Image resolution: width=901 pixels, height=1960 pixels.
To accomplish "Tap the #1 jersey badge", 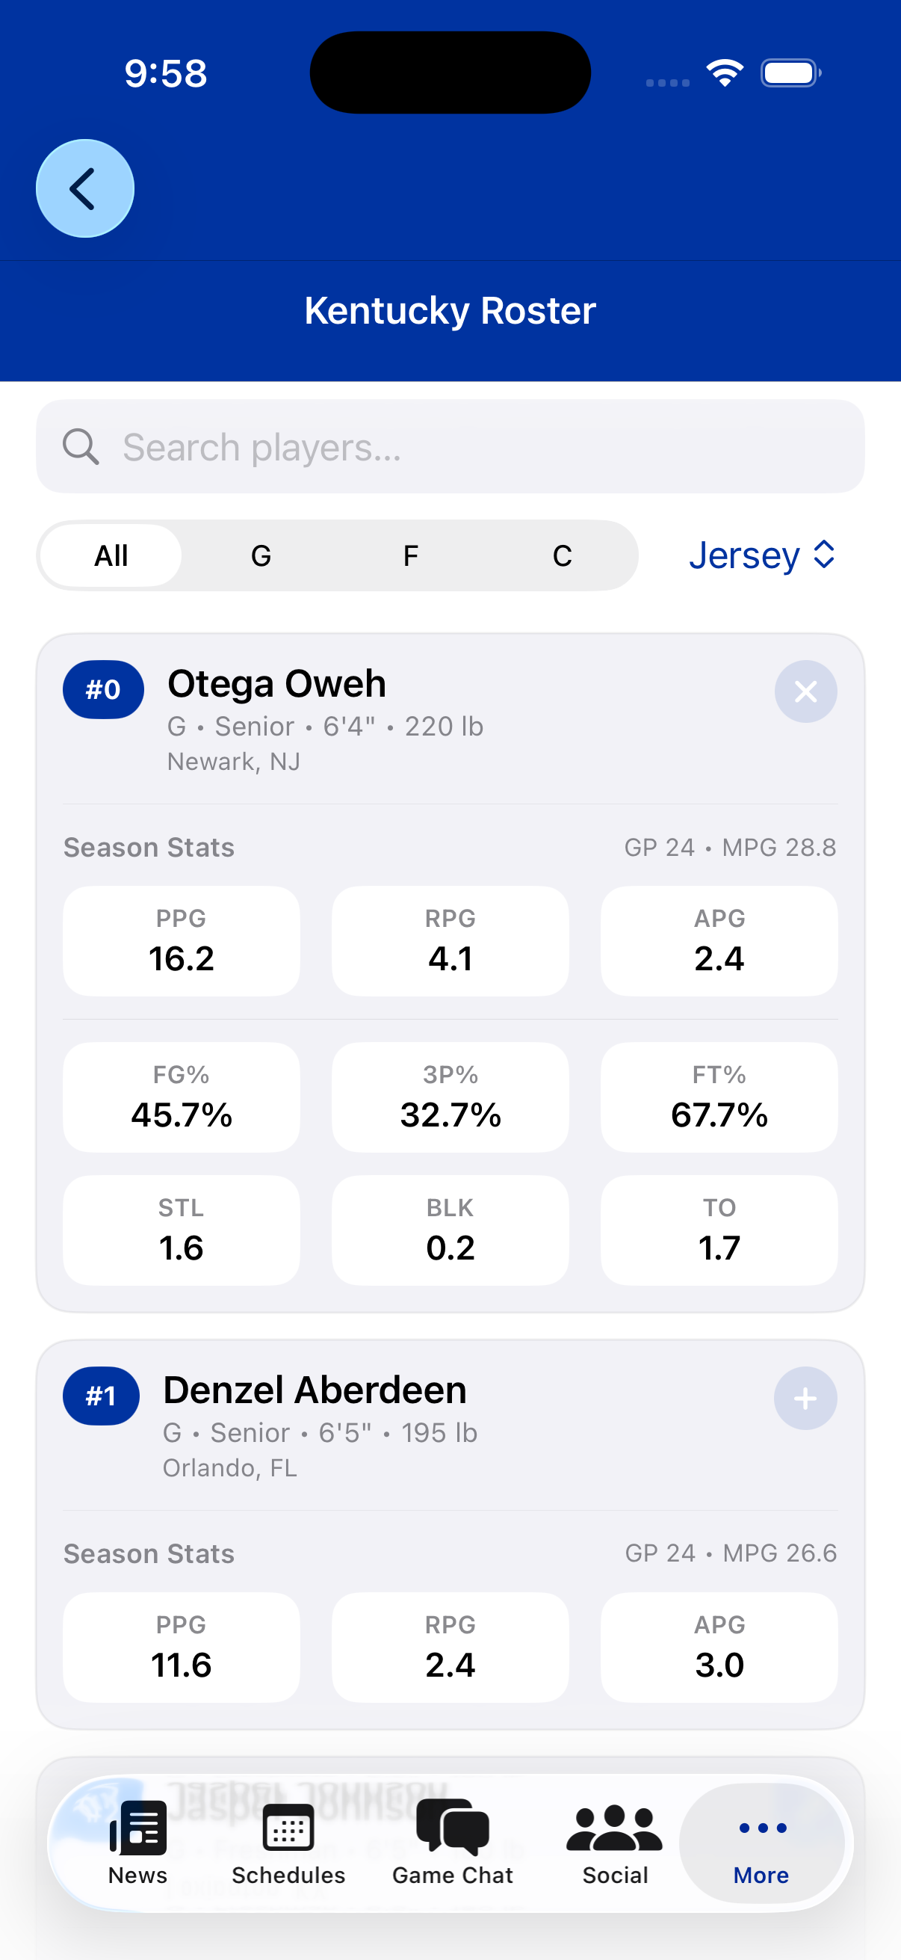I will [101, 1396].
